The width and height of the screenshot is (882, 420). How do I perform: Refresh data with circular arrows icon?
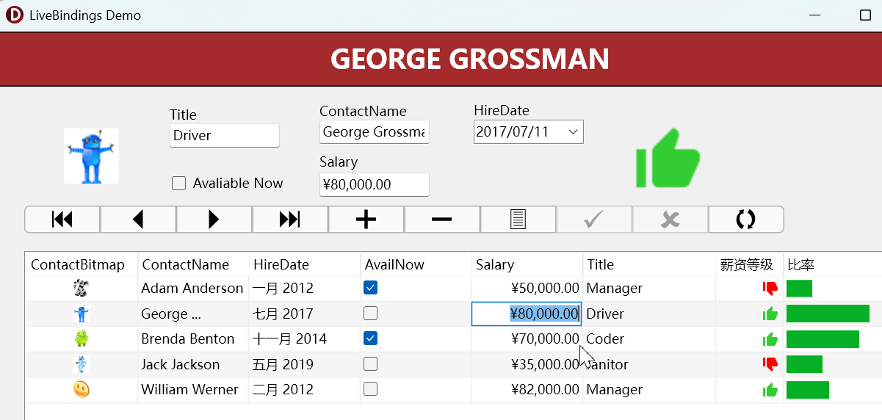click(745, 220)
